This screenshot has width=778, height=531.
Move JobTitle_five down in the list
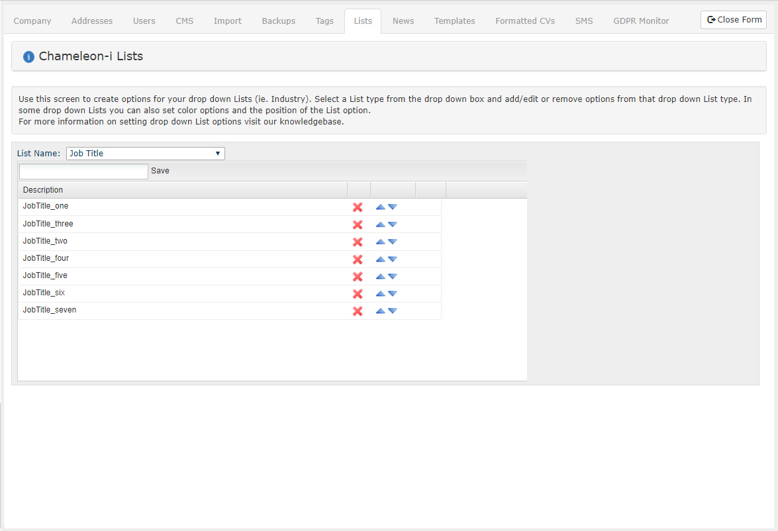(x=393, y=276)
